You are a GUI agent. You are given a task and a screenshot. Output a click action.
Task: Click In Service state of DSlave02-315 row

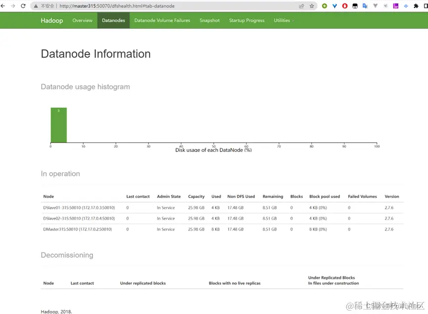point(166,218)
